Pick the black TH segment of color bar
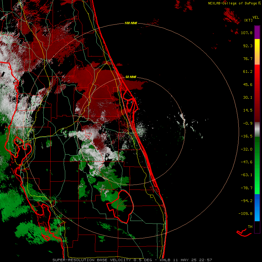The image size is (262, 262). tap(257, 227)
